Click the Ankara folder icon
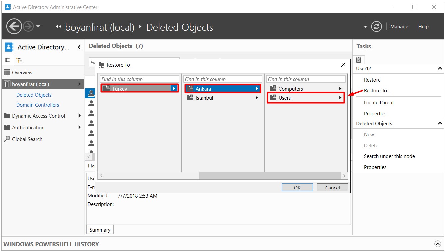 (190, 88)
